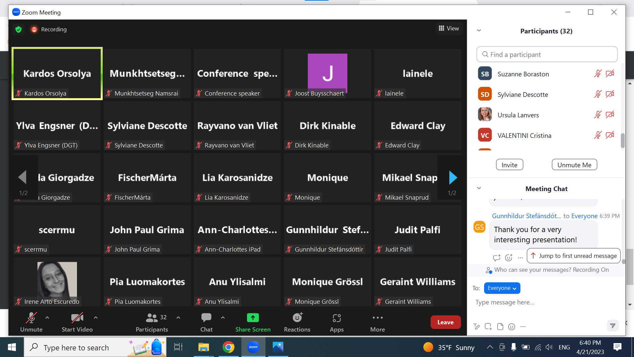
Task: Open Windows Start menu
Action: [12, 347]
